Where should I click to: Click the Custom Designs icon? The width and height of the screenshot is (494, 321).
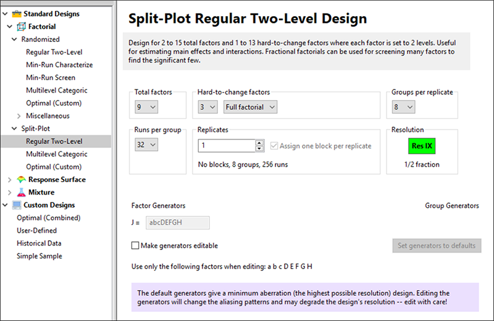(16, 205)
